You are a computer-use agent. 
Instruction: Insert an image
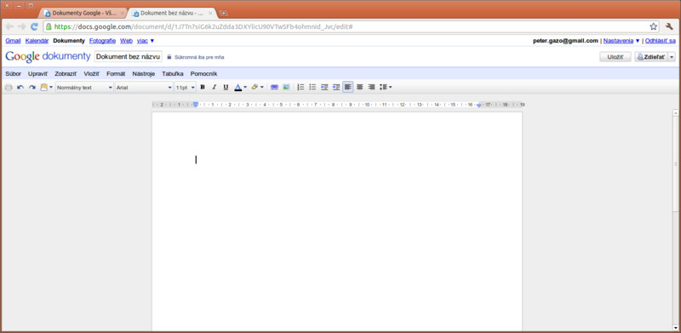click(286, 87)
